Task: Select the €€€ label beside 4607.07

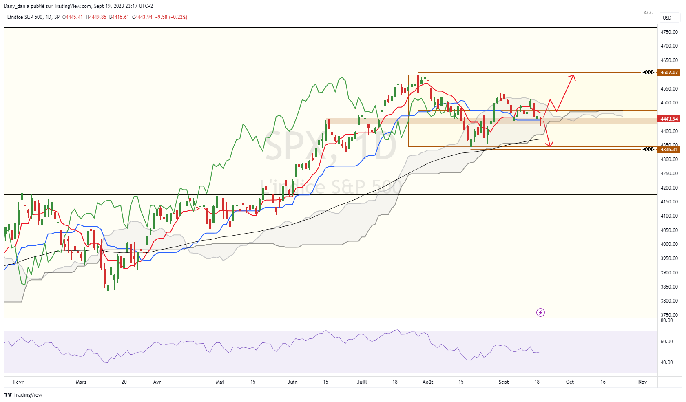Action: [x=648, y=72]
